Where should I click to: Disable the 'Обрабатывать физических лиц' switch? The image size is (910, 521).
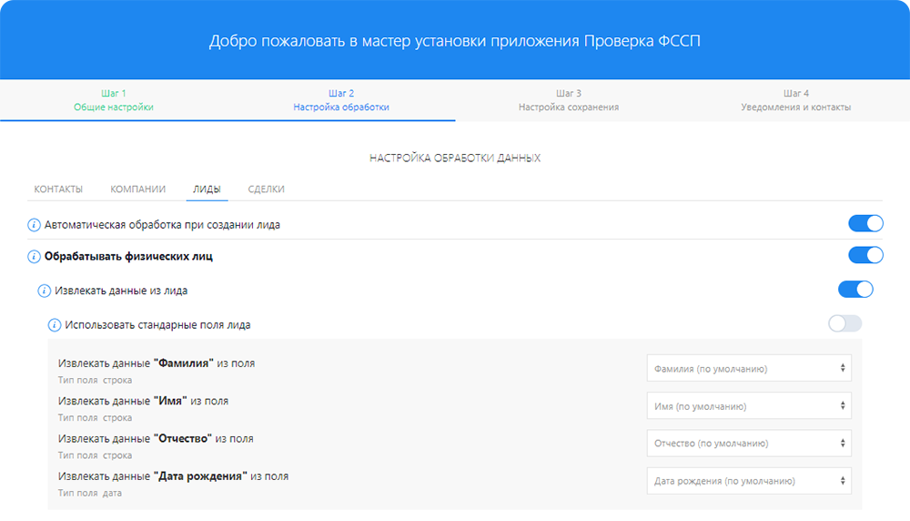click(864, 256)
